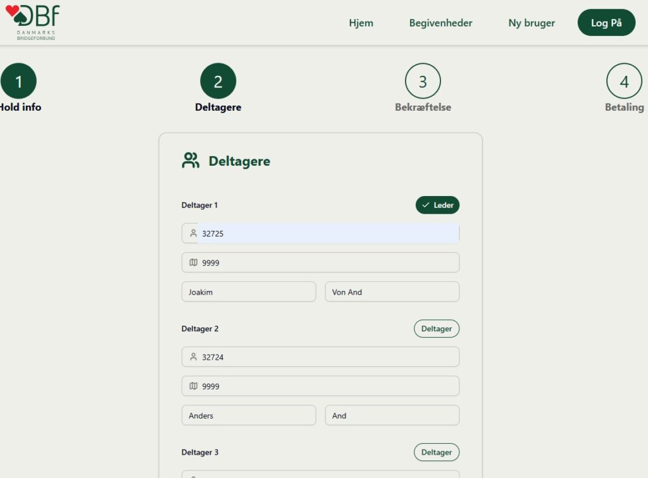Viewport: 648px width, 478px height.
Task: Select step 2 Deltagere circle
Action: tap(218, 82)
